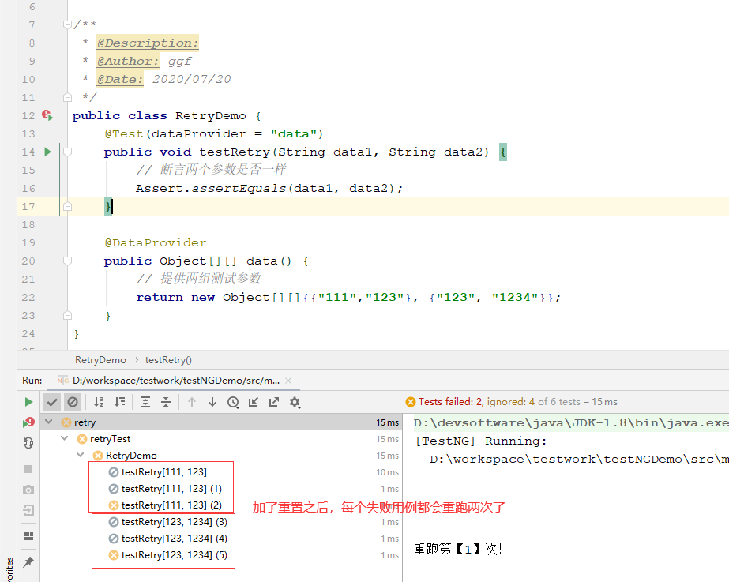This screenshot has height=582, width=729.
Task: Click Rerun Failed Tests icon
Action: click(28, 423)
